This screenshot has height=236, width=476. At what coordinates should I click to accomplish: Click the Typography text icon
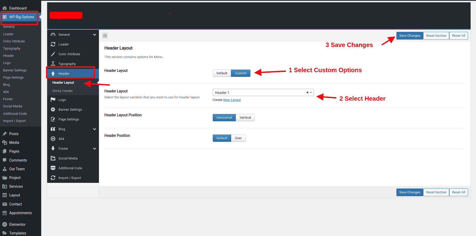(x=53, y=63)
